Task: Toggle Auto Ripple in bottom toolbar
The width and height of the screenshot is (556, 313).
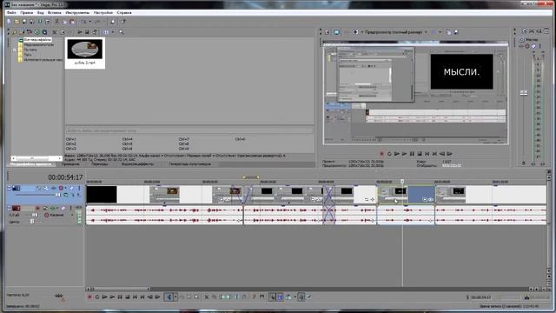Action: [288, 296]
